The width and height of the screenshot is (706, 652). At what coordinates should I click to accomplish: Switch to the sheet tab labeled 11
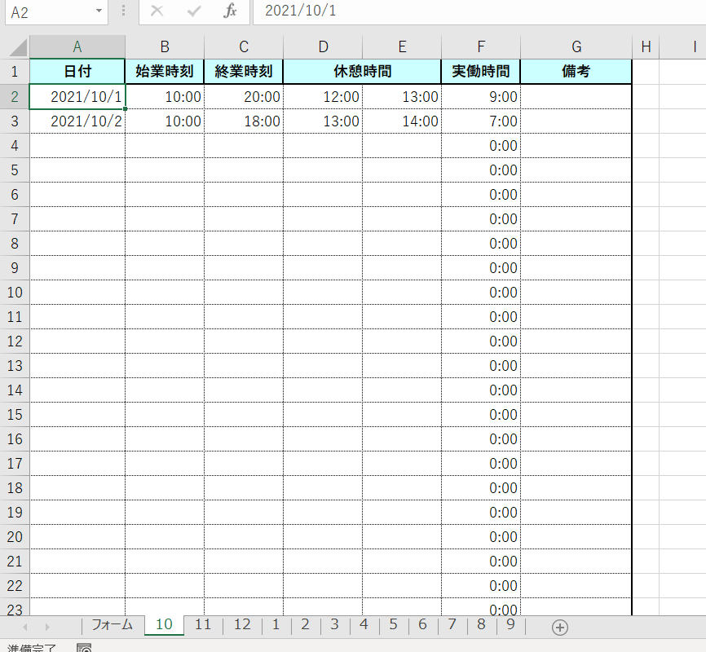coord(202,626)
